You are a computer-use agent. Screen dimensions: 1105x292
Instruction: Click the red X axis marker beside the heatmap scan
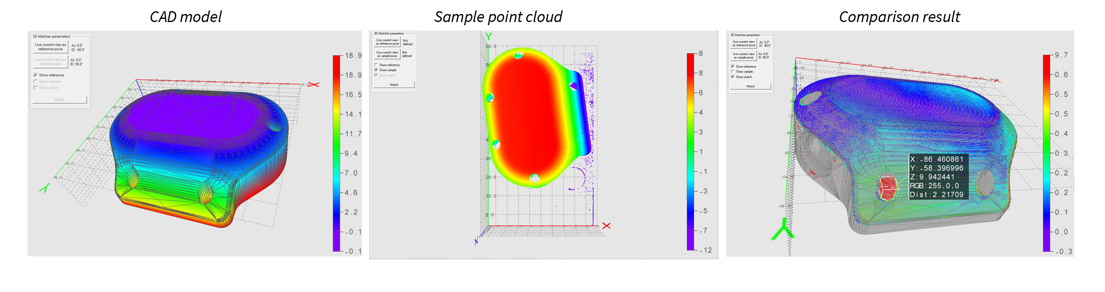coord(606,226)
